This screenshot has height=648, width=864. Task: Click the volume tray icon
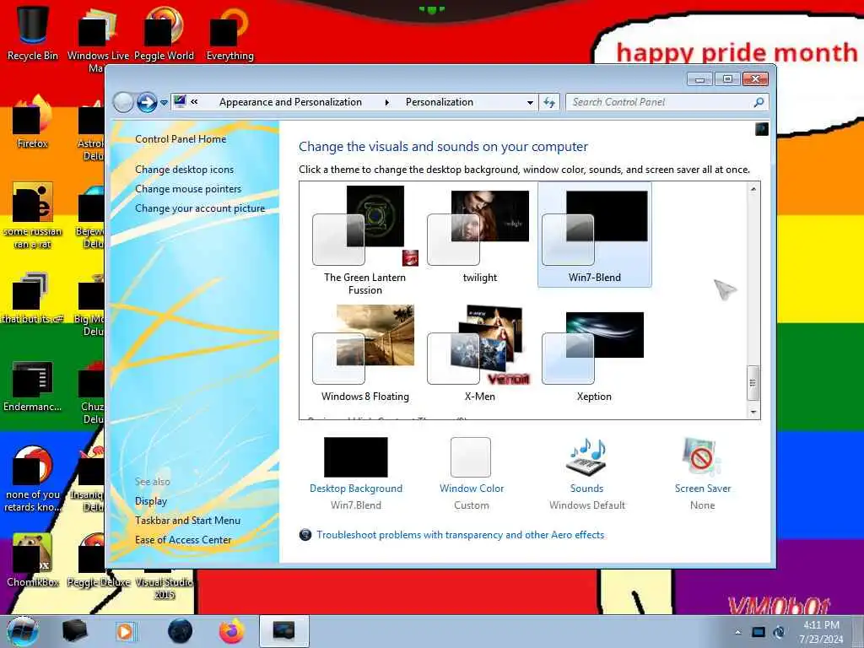779,632
